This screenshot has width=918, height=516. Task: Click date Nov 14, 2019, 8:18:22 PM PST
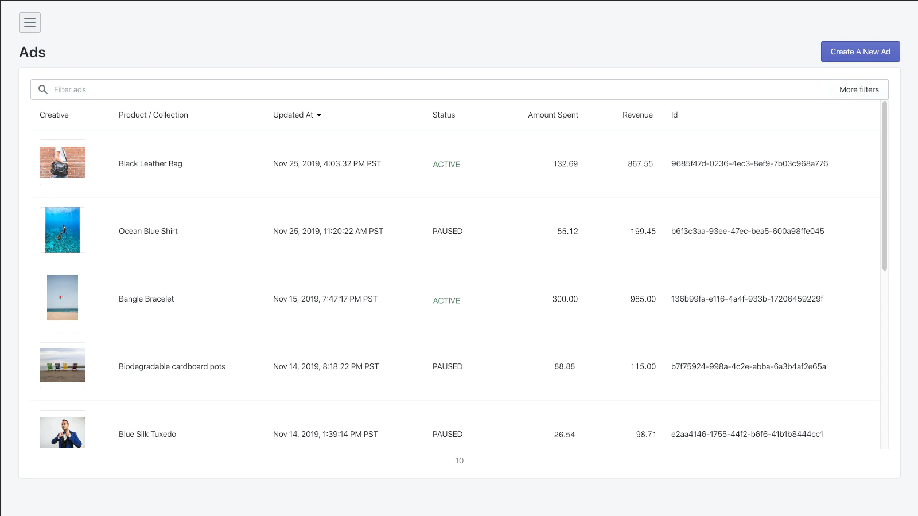coord(326,366)
